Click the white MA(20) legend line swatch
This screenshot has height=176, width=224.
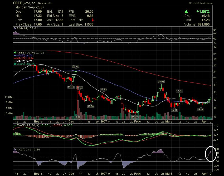coord(15,61)
